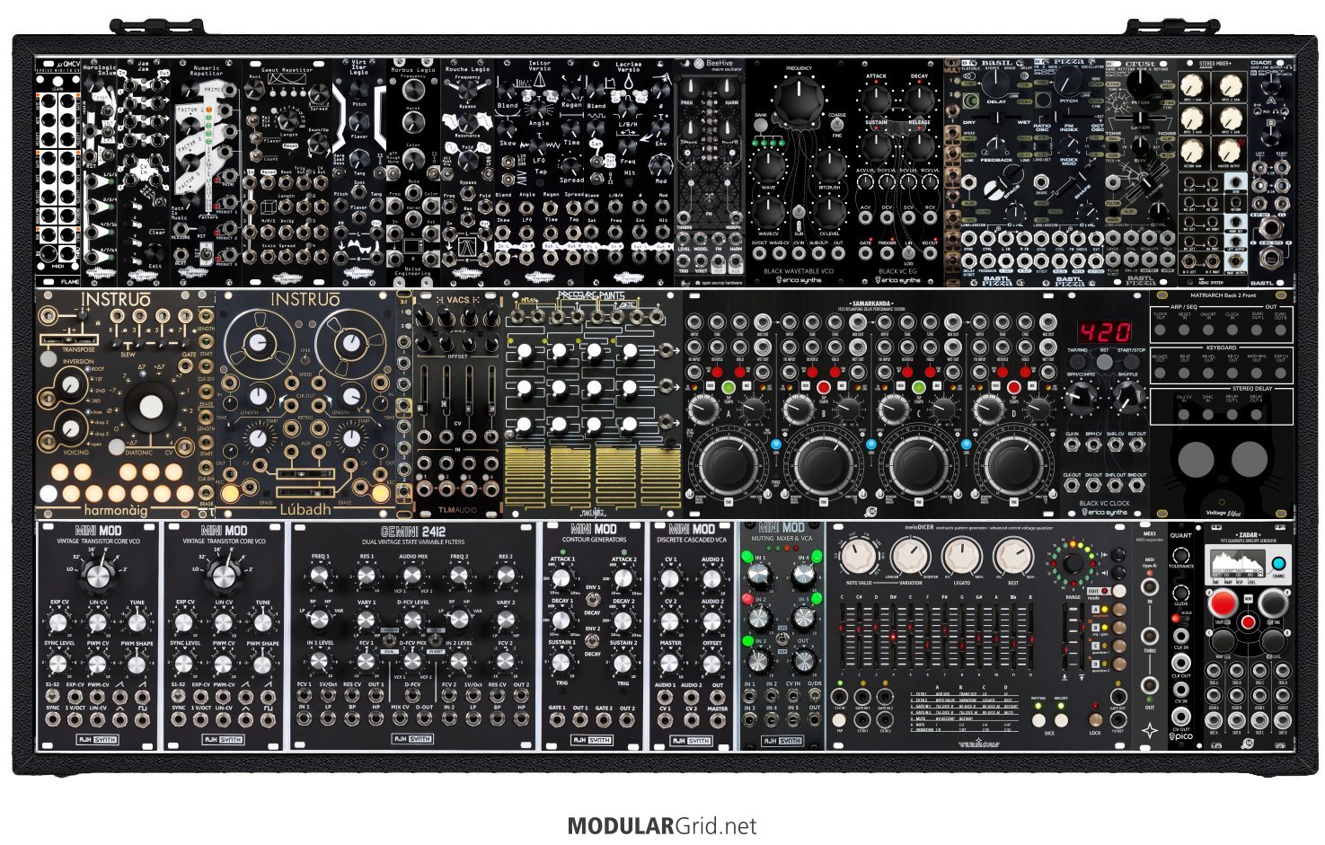1325x845 pixels.
Task: Adjust the REST knob on meloDICER
Action: 1012,557
